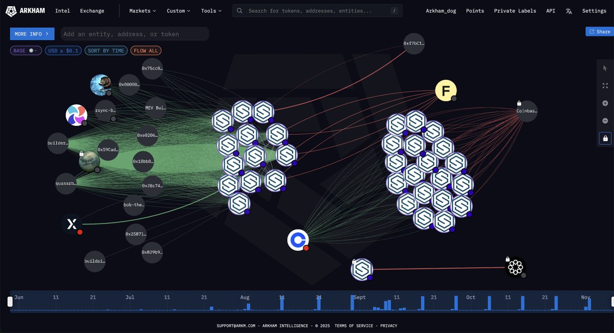
Task: Click the fit-to-screen expand icon
Action: coord(605,85)
